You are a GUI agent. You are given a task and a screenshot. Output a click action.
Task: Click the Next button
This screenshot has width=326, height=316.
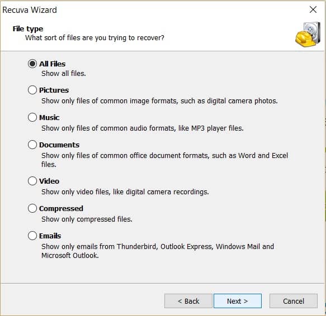(238, 301)
